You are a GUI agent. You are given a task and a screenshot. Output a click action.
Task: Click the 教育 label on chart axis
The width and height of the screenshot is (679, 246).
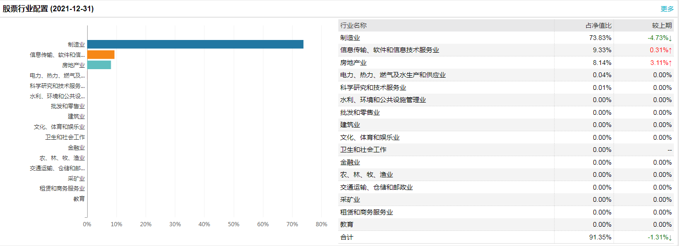tap(79, 198)
